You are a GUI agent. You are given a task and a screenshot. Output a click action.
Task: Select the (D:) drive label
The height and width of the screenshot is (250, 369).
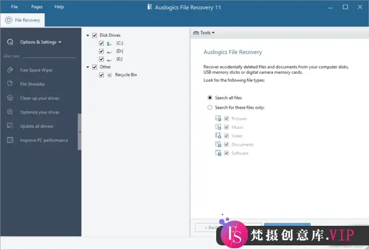point(119,51)
